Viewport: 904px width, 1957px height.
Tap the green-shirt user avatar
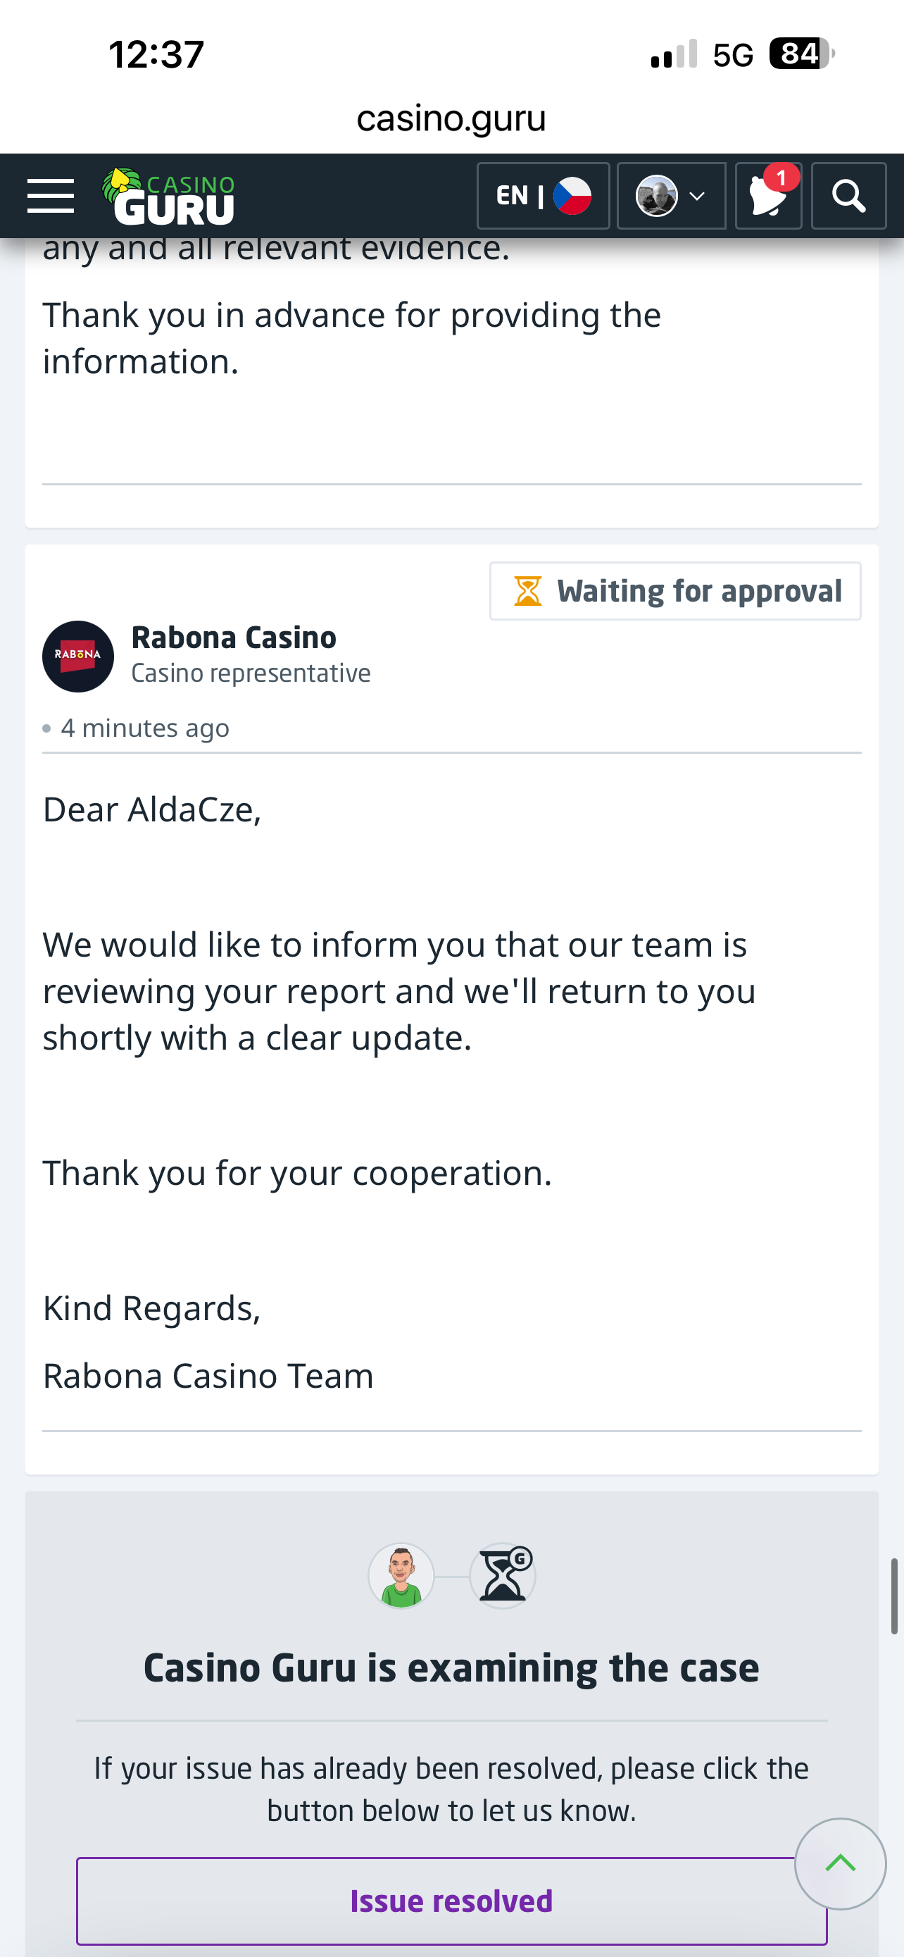[401, 1576]
